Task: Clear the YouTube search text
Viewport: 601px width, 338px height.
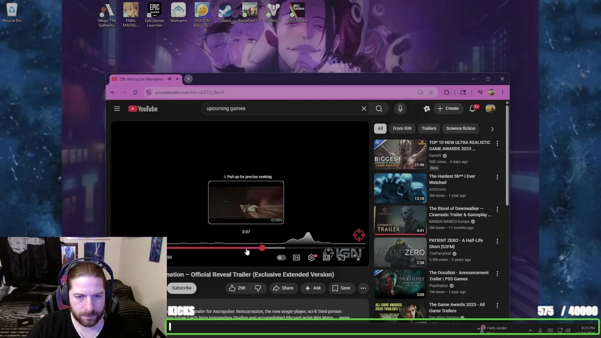Action: [364, 108]
